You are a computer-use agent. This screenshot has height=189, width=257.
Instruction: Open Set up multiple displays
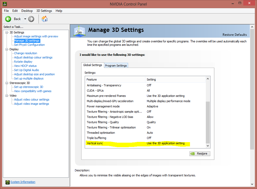click(x=29, y=78)
